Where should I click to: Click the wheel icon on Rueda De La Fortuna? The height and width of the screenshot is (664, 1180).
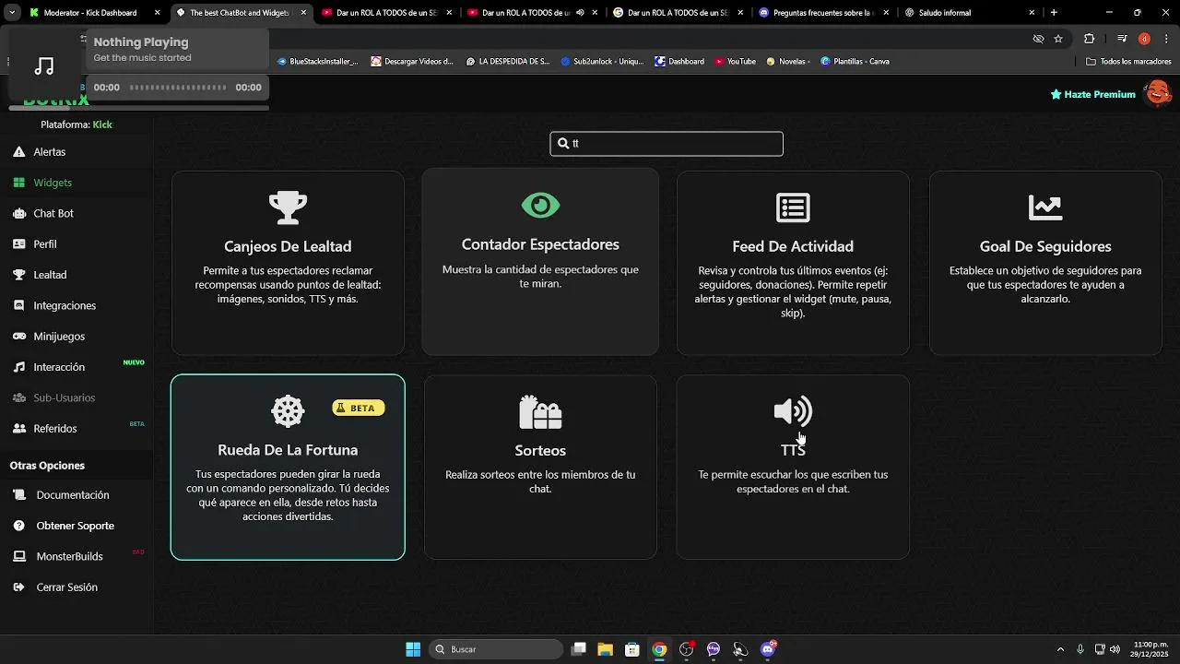(288, 411)
